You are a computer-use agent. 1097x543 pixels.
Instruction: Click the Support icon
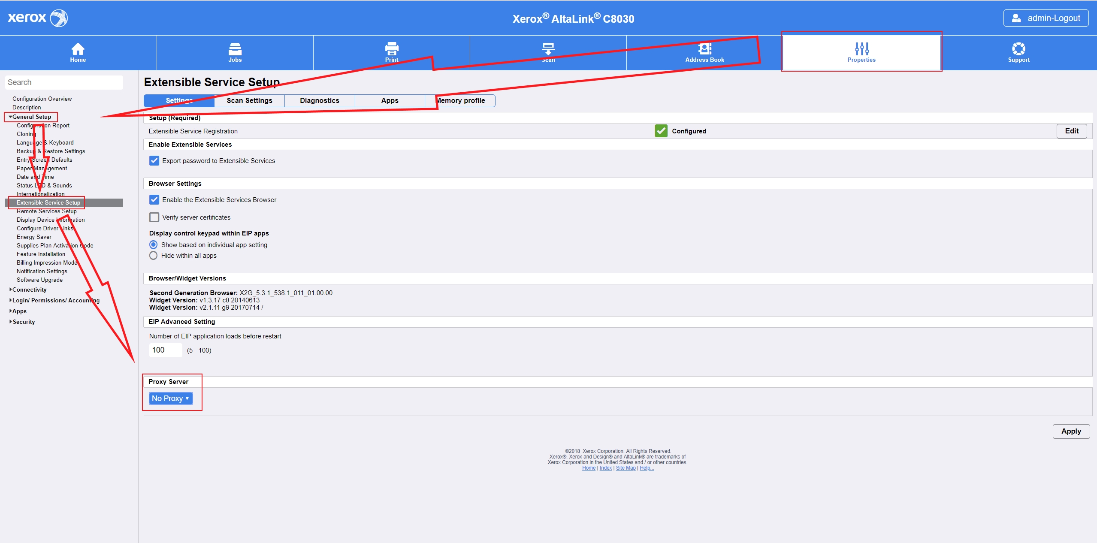(1018, 48)
